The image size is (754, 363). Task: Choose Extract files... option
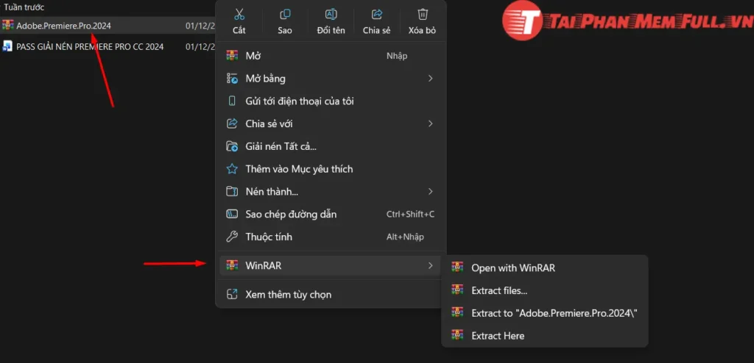click(545, 290)
